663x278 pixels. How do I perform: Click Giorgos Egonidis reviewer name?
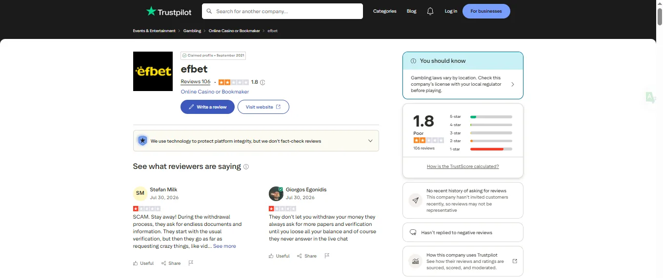306,189
